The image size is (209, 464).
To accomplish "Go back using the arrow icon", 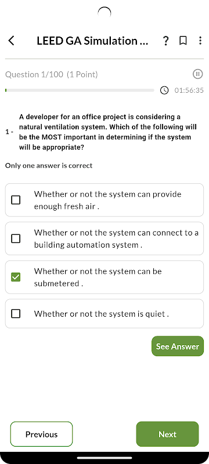I will click(11, 41).
